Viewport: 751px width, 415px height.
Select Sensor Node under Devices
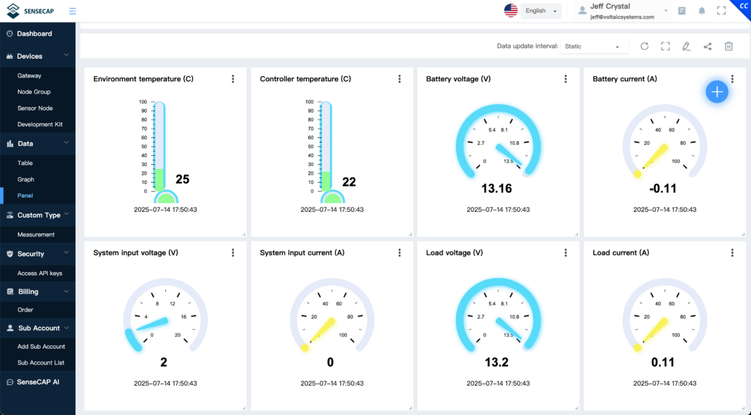coord(35,108)
